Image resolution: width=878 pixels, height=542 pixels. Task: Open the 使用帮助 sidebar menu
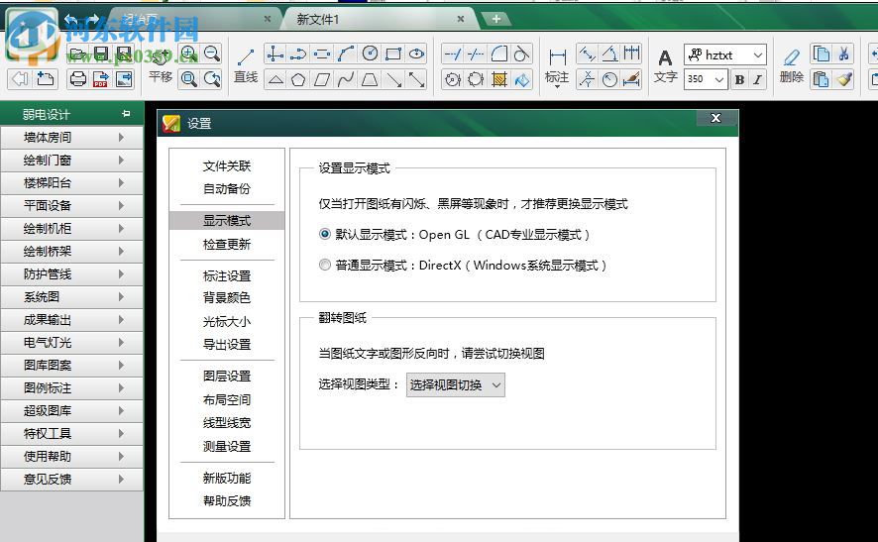(x=71, y=457)
